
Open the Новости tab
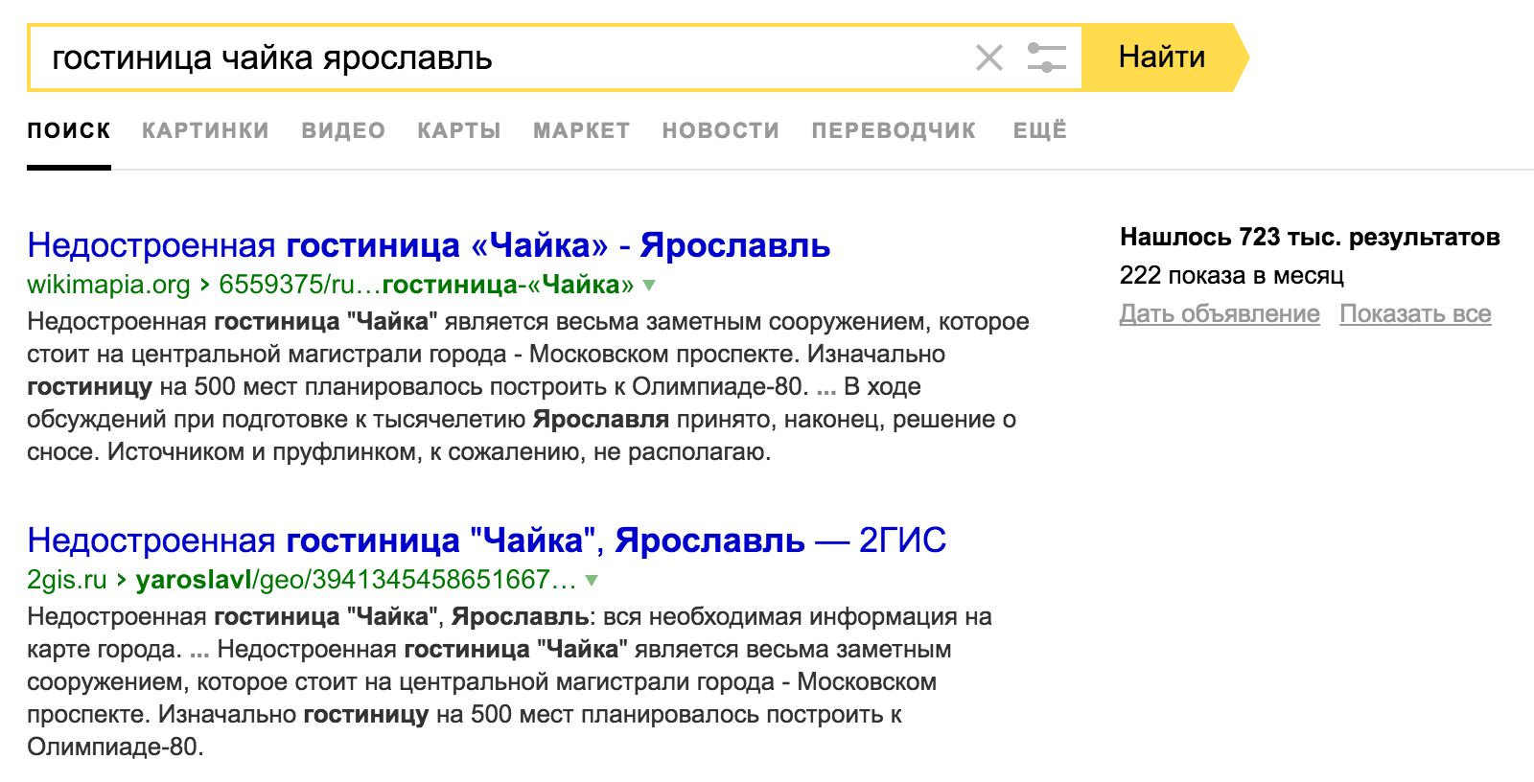(720, 130)
